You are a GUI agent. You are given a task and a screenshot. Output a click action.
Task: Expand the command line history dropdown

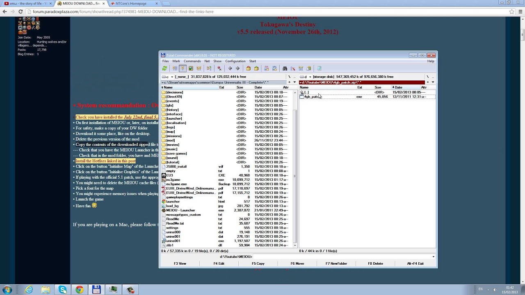click(x=433, y=257)
